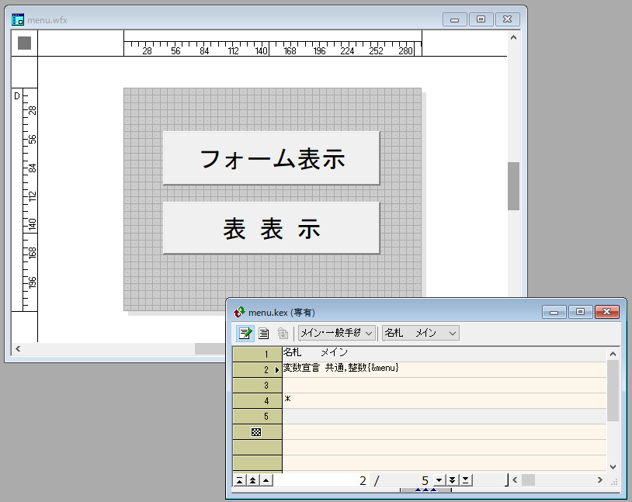Image resolution: width=632 pixels, height=502 pixels.
Task: Click the menu.kex vertical scrollbar thumb
Action: [613, 390]
